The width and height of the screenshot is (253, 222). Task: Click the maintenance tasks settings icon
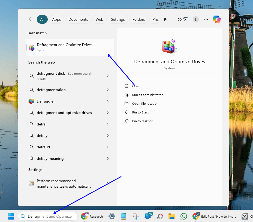[31, 183]
